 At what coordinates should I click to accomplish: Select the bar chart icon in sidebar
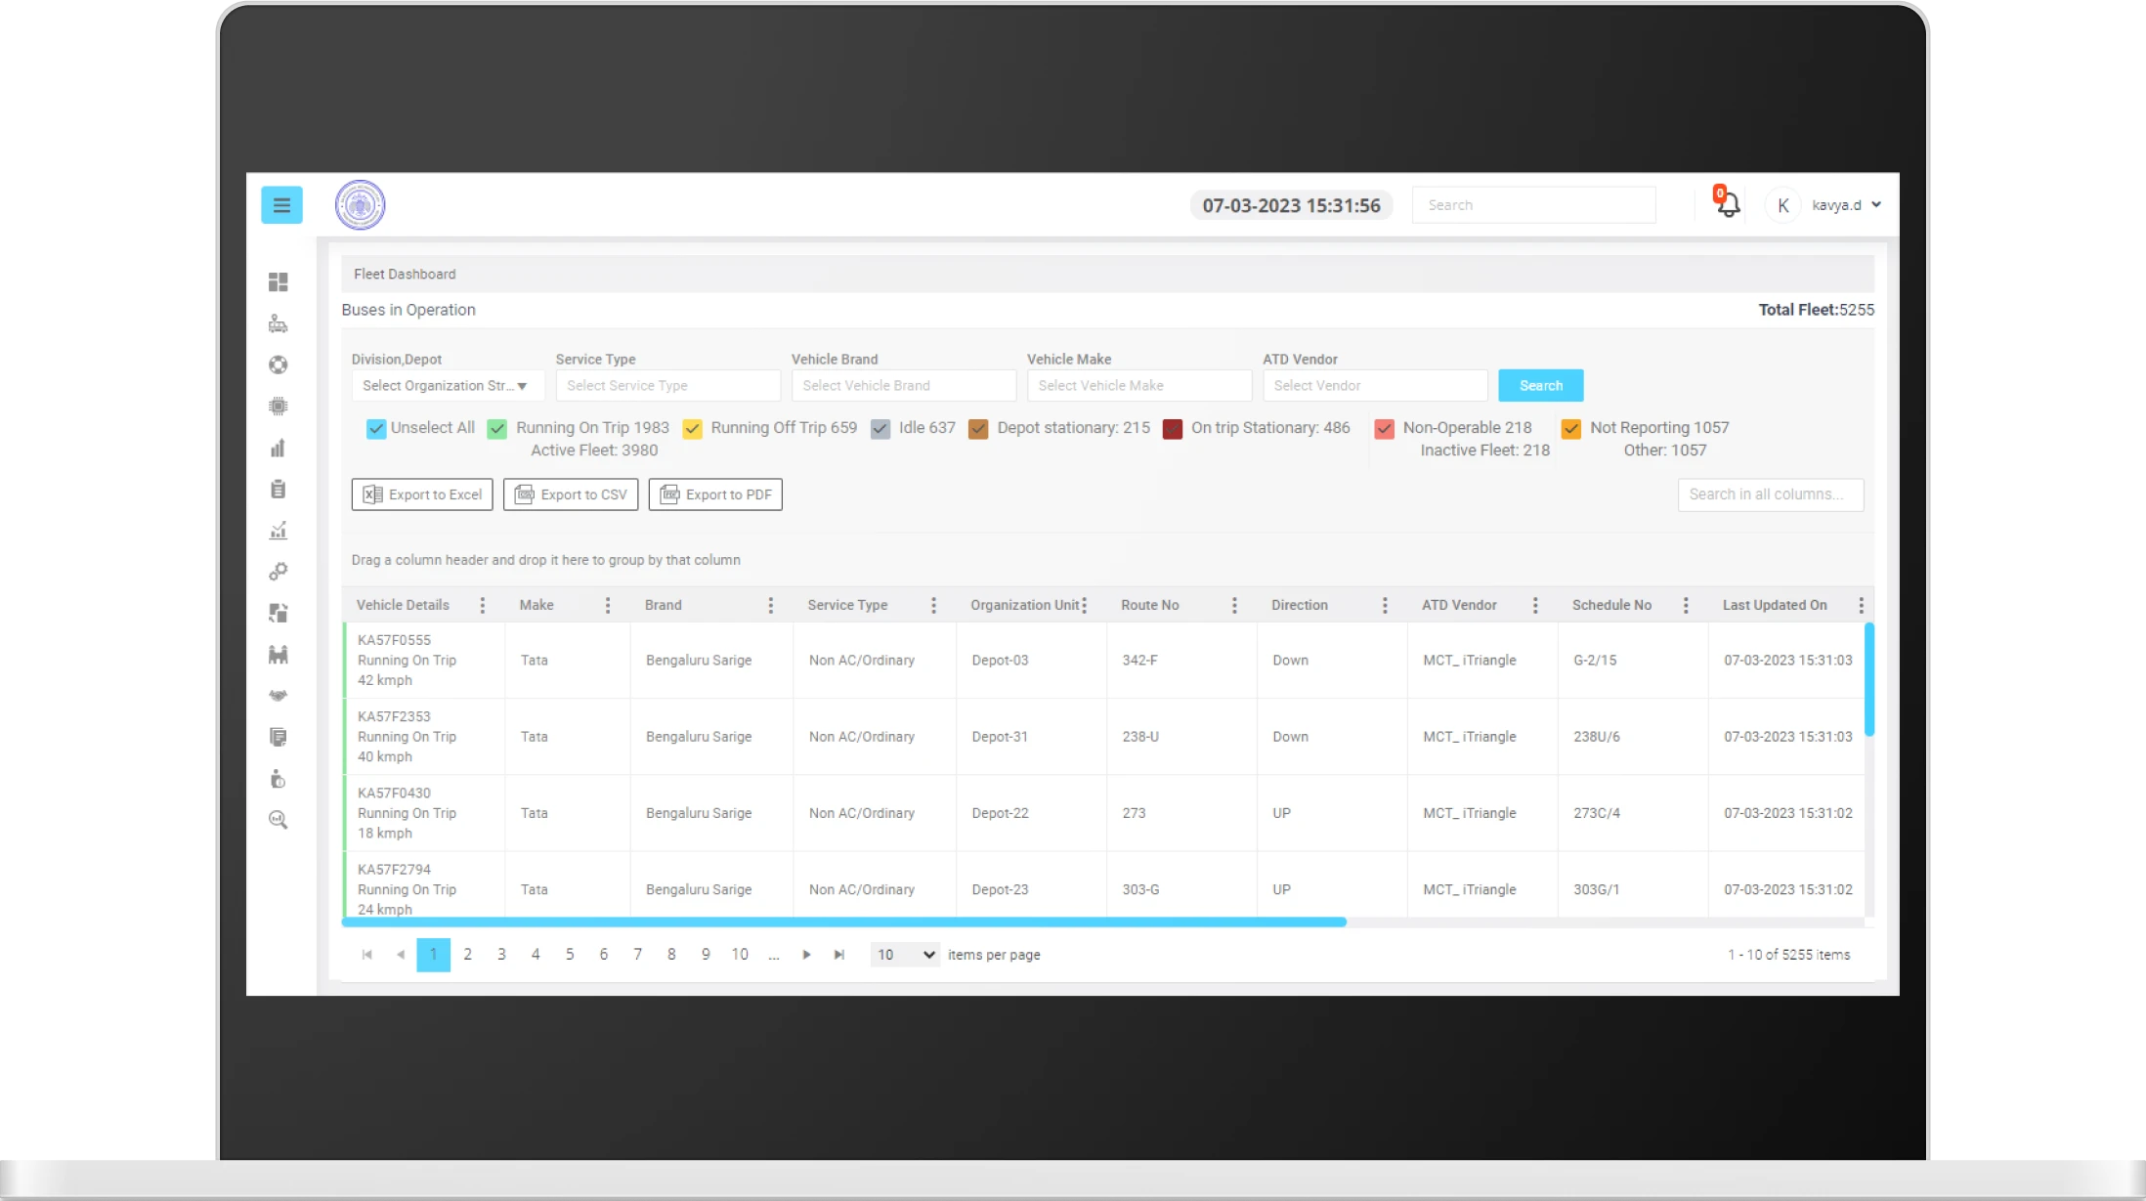pyautogui.click(x=279, y=449)
